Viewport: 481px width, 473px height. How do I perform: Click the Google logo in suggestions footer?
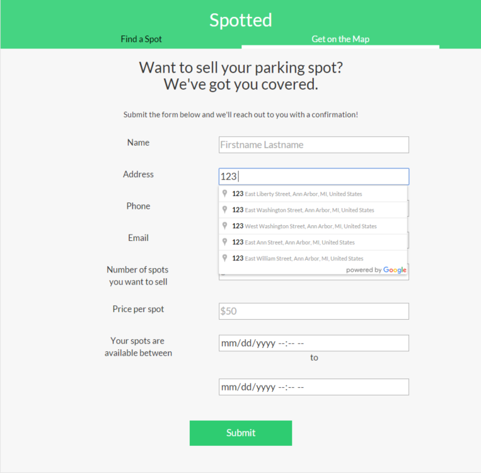point(395,270)
